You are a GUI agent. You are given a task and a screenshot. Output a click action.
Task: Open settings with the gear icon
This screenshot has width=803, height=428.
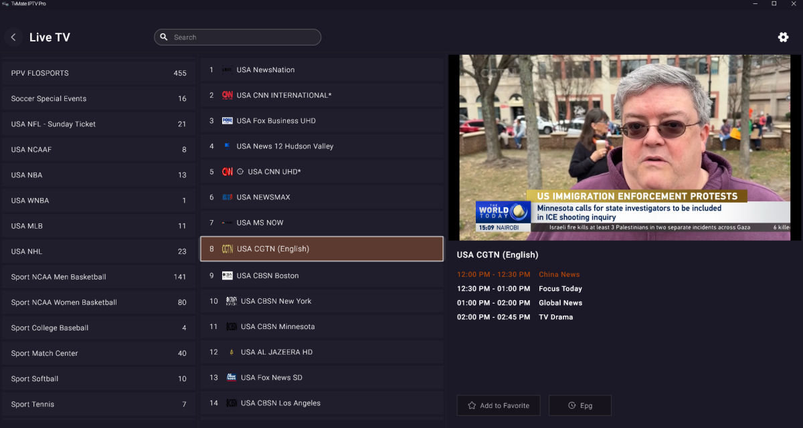click(x=783, y=37)
